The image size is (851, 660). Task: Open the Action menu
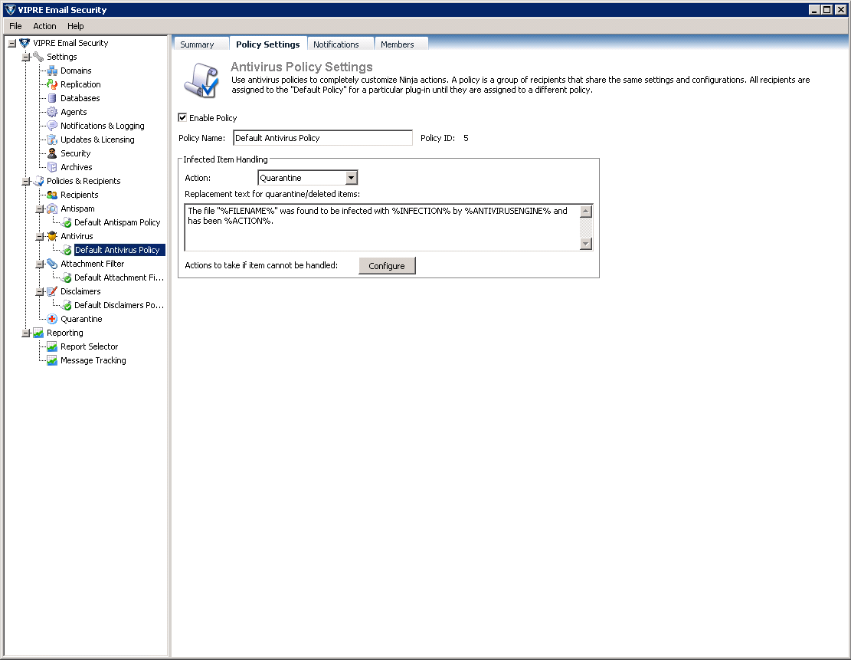pos(44,26)
